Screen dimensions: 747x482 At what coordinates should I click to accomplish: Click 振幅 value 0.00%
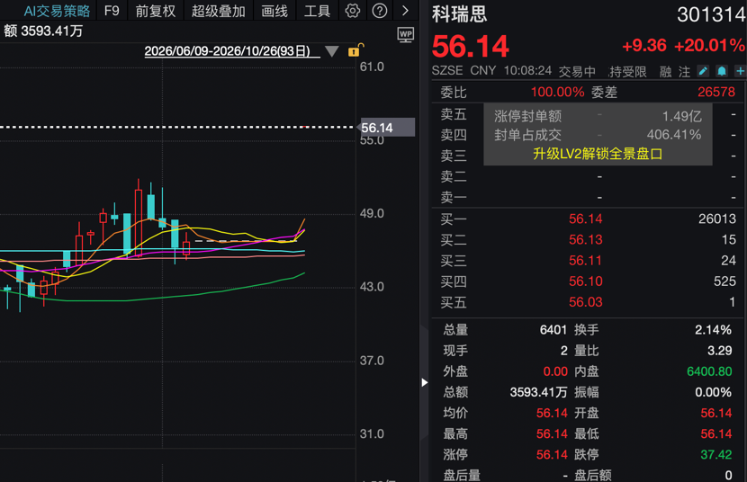pyautogui.click(x=713, y=392)
